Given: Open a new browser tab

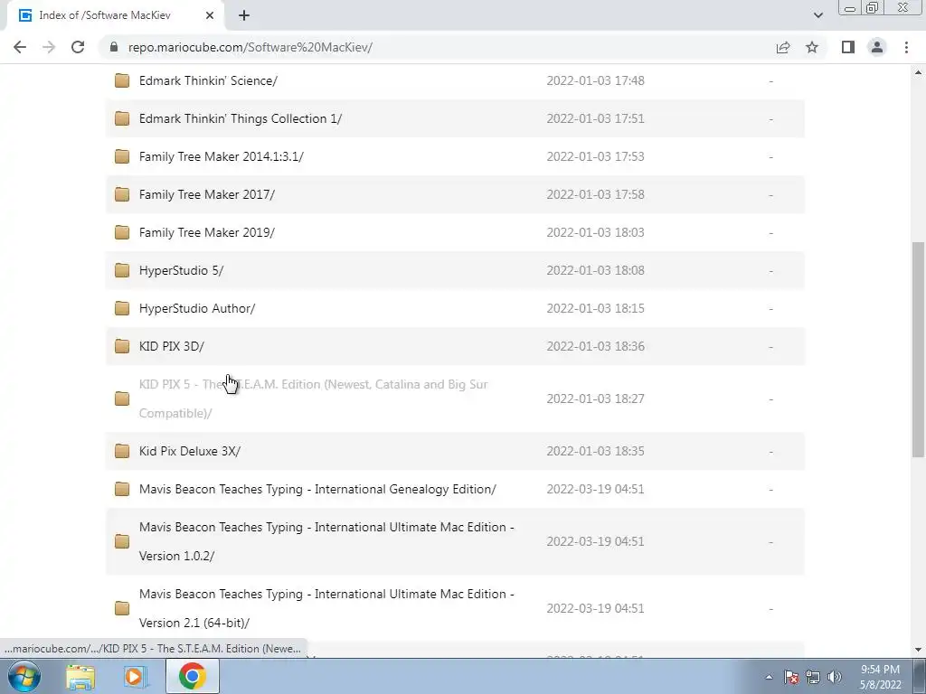Looking at the screenshot, I should pos(244,16).
